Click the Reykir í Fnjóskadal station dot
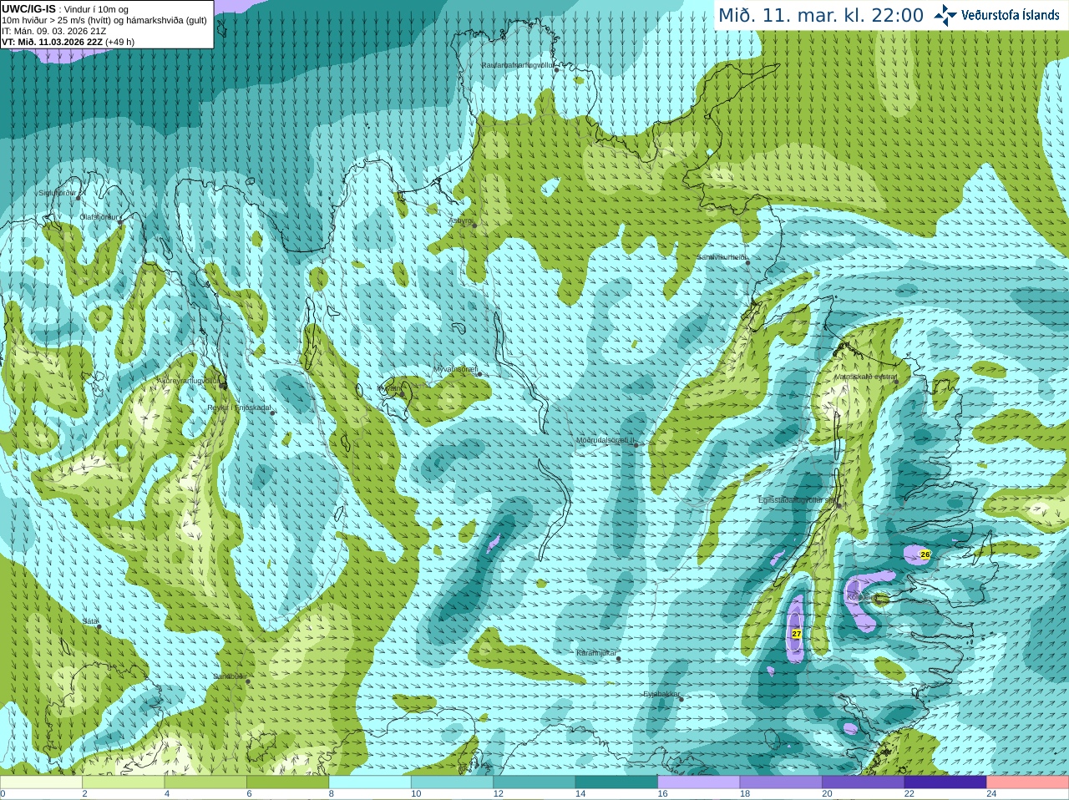The height and width of the screenshot is (800, 1069). coord(272,413)
